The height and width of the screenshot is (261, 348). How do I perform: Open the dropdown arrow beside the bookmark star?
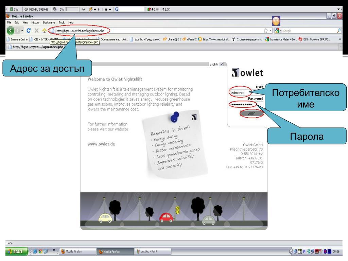click(271, 31)
